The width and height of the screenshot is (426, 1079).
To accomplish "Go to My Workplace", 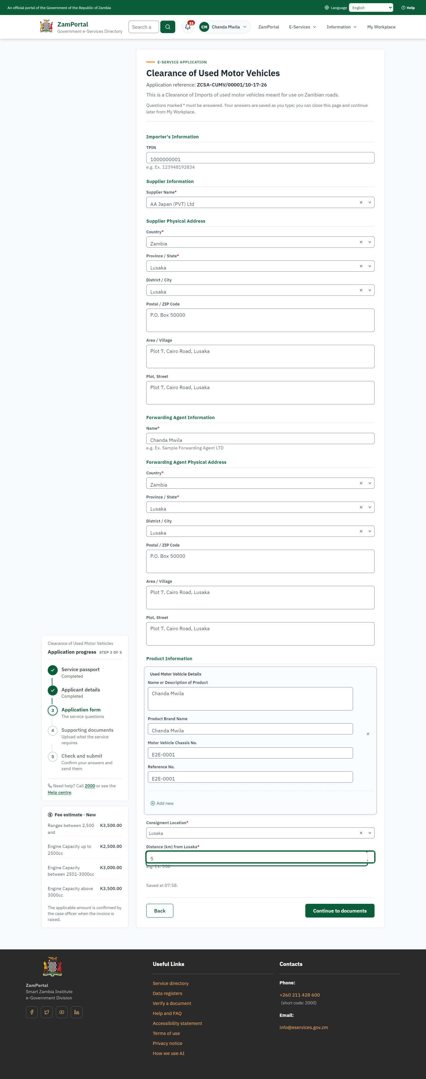I will coord(381,27).
